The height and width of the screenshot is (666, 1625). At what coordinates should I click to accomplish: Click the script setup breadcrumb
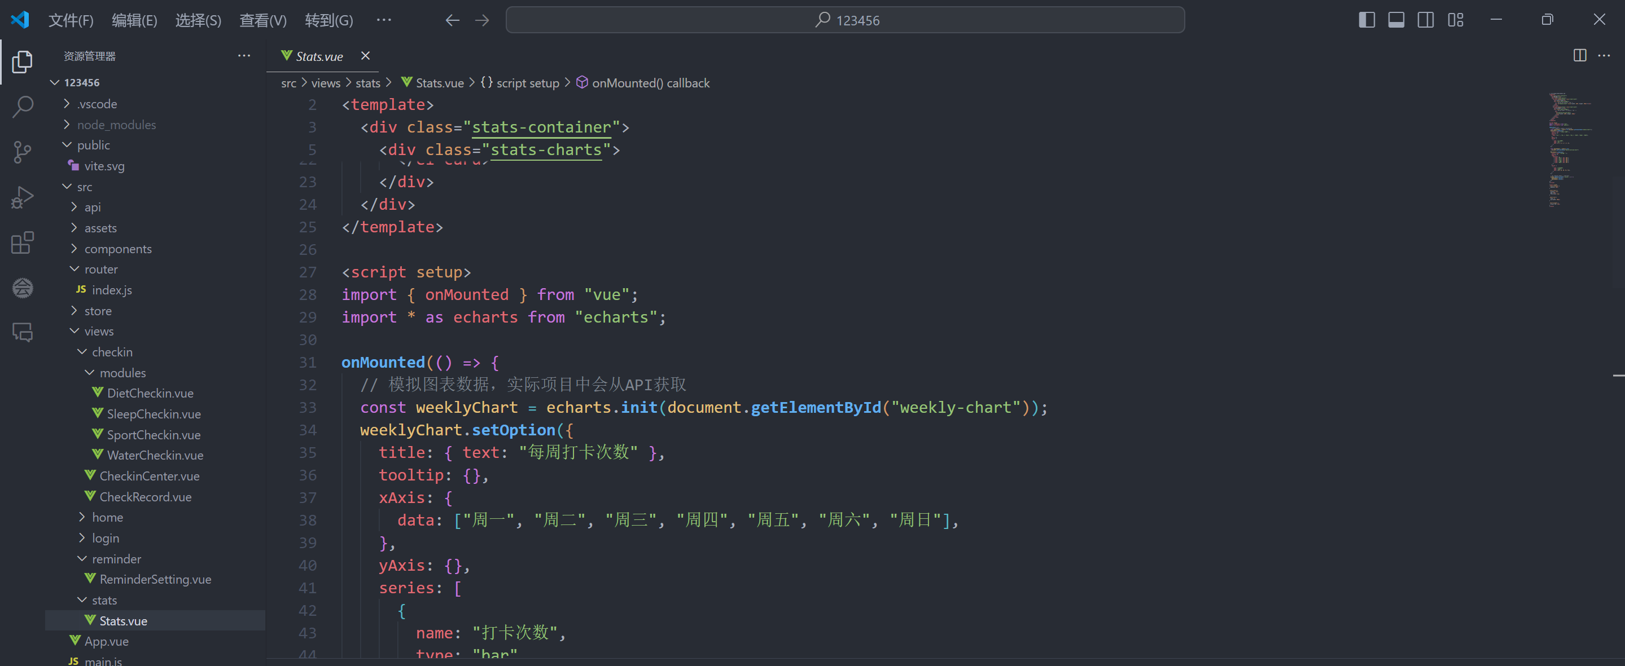(527, 83)
